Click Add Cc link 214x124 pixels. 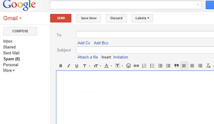tap(84, 43)
